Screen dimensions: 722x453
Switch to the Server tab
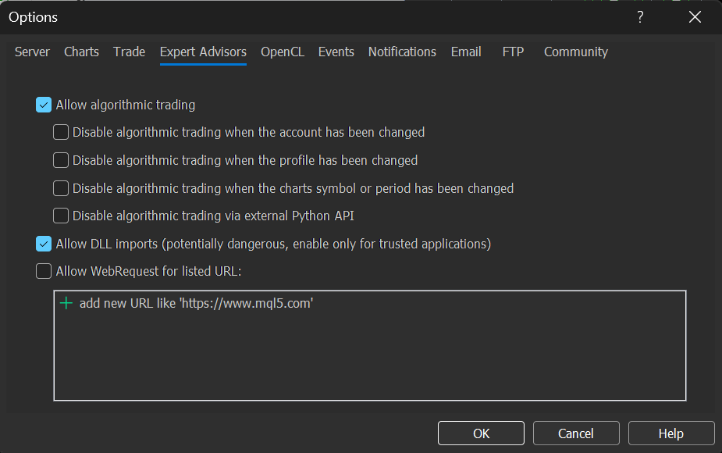coord(32,52)
